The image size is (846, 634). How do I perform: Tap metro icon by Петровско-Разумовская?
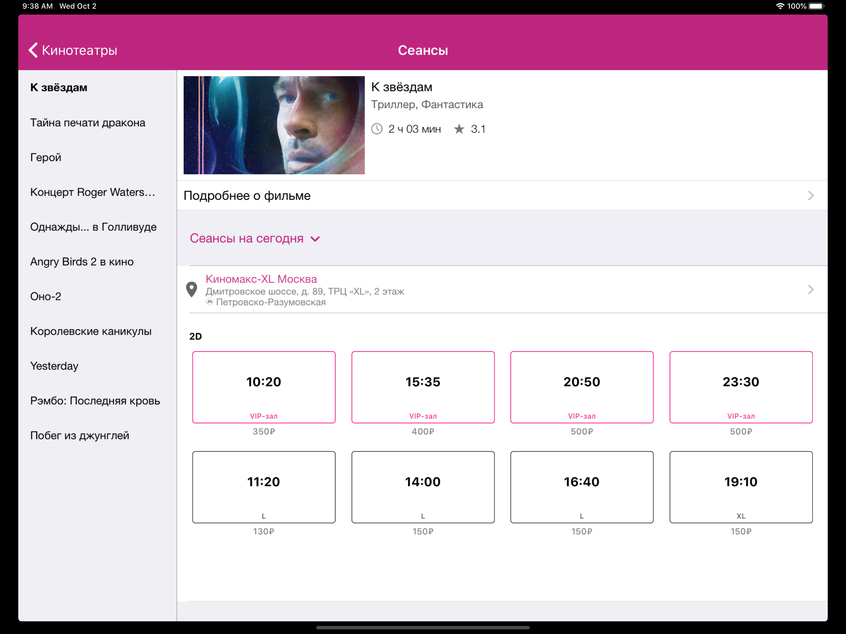pyautogui.click(x=209, y=302)
